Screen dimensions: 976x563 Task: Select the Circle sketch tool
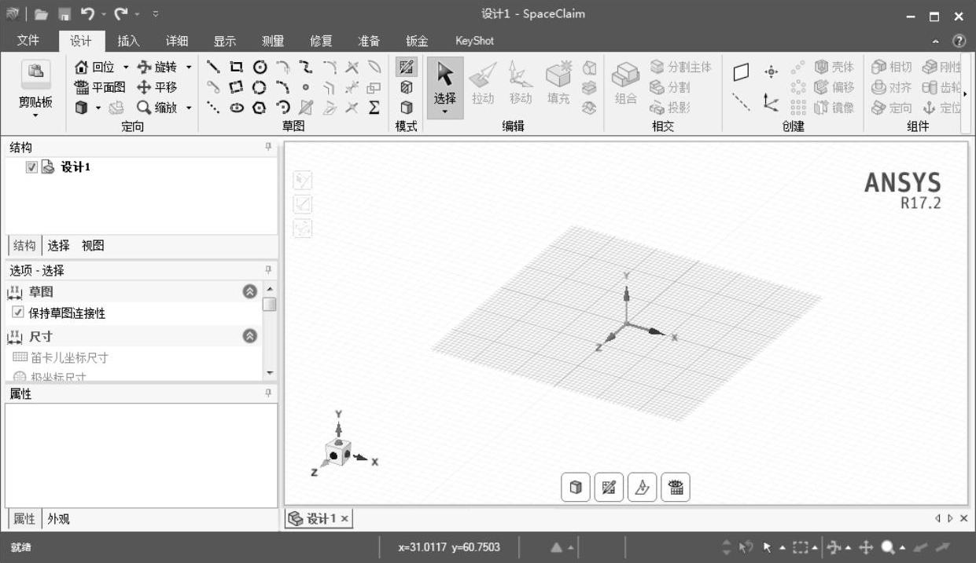tap(259, 68)
